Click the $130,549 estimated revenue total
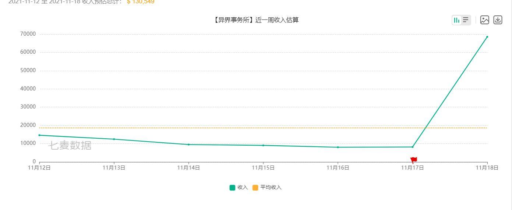512x210 pixels. pos(141,2)
